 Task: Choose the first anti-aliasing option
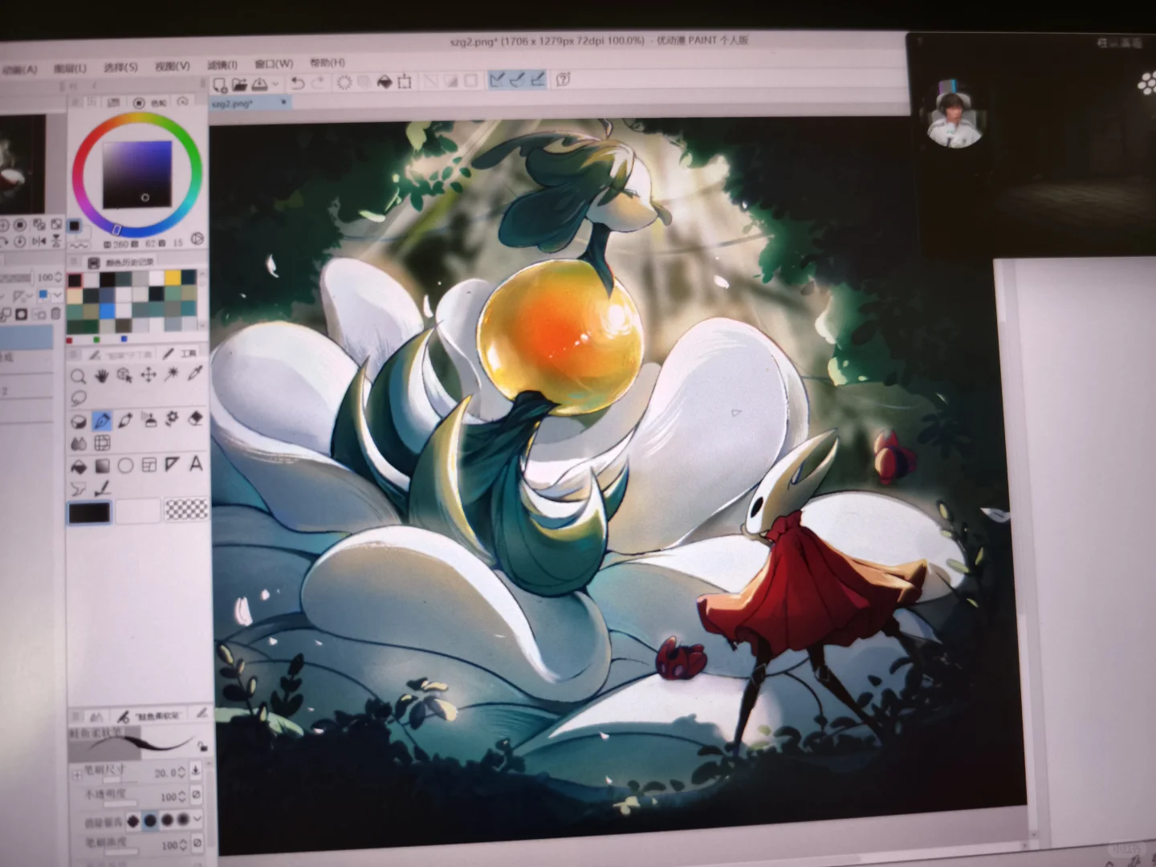133,821
